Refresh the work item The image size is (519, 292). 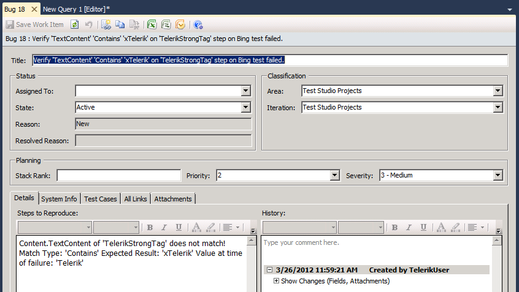75,24
